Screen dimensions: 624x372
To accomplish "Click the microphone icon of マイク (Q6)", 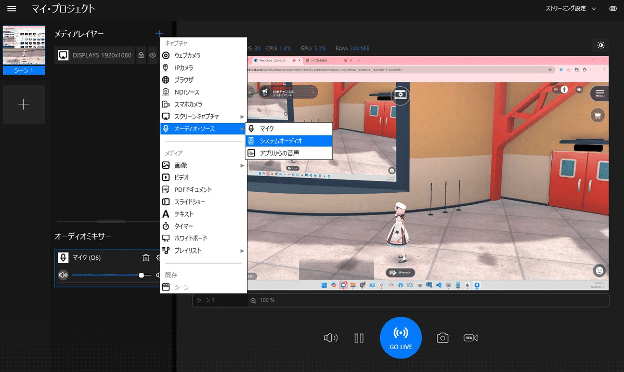I will click(x=63, y=258).
